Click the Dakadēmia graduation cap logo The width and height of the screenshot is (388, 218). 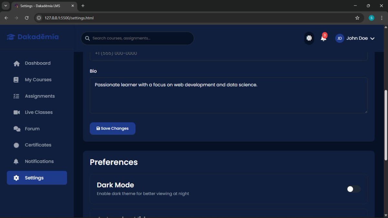click(x=11, y=37)
